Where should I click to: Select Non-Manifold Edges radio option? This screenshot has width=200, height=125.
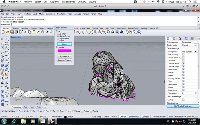(x=58, y=39)
